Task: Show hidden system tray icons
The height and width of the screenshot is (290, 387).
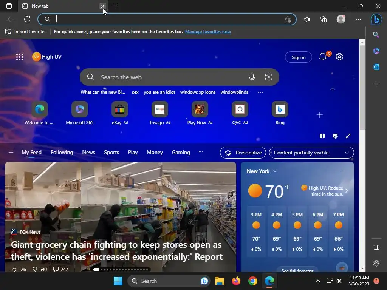Action: 318,281
